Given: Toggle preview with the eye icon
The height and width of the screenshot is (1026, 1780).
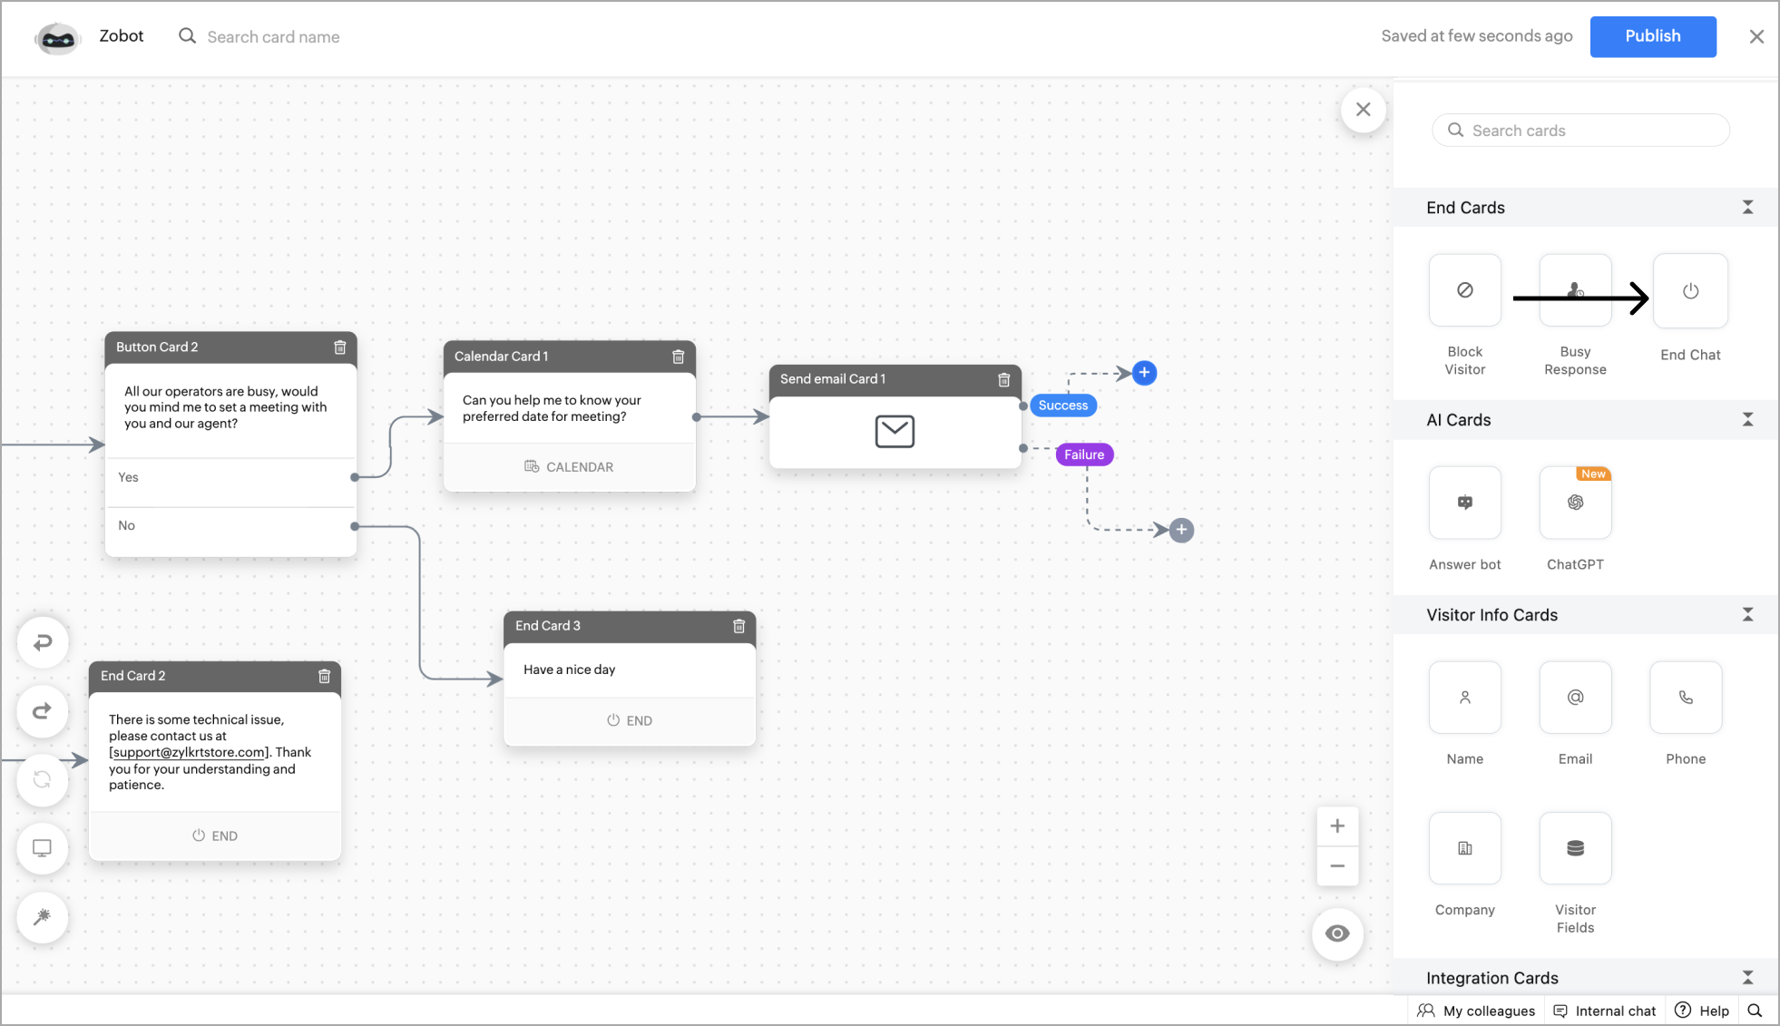Looking at the screenshot, I should pos(1336,933).
